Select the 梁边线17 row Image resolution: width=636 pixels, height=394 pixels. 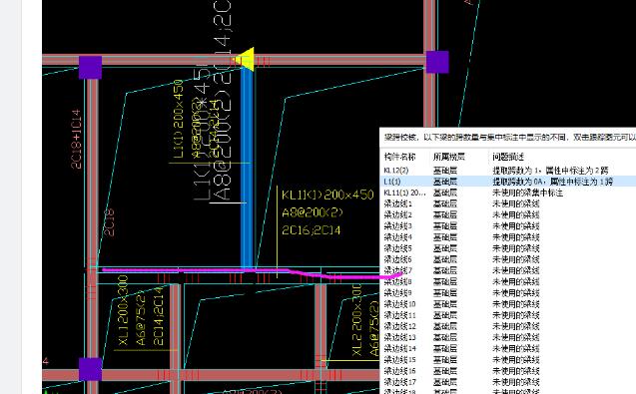[x=508, y=382]
